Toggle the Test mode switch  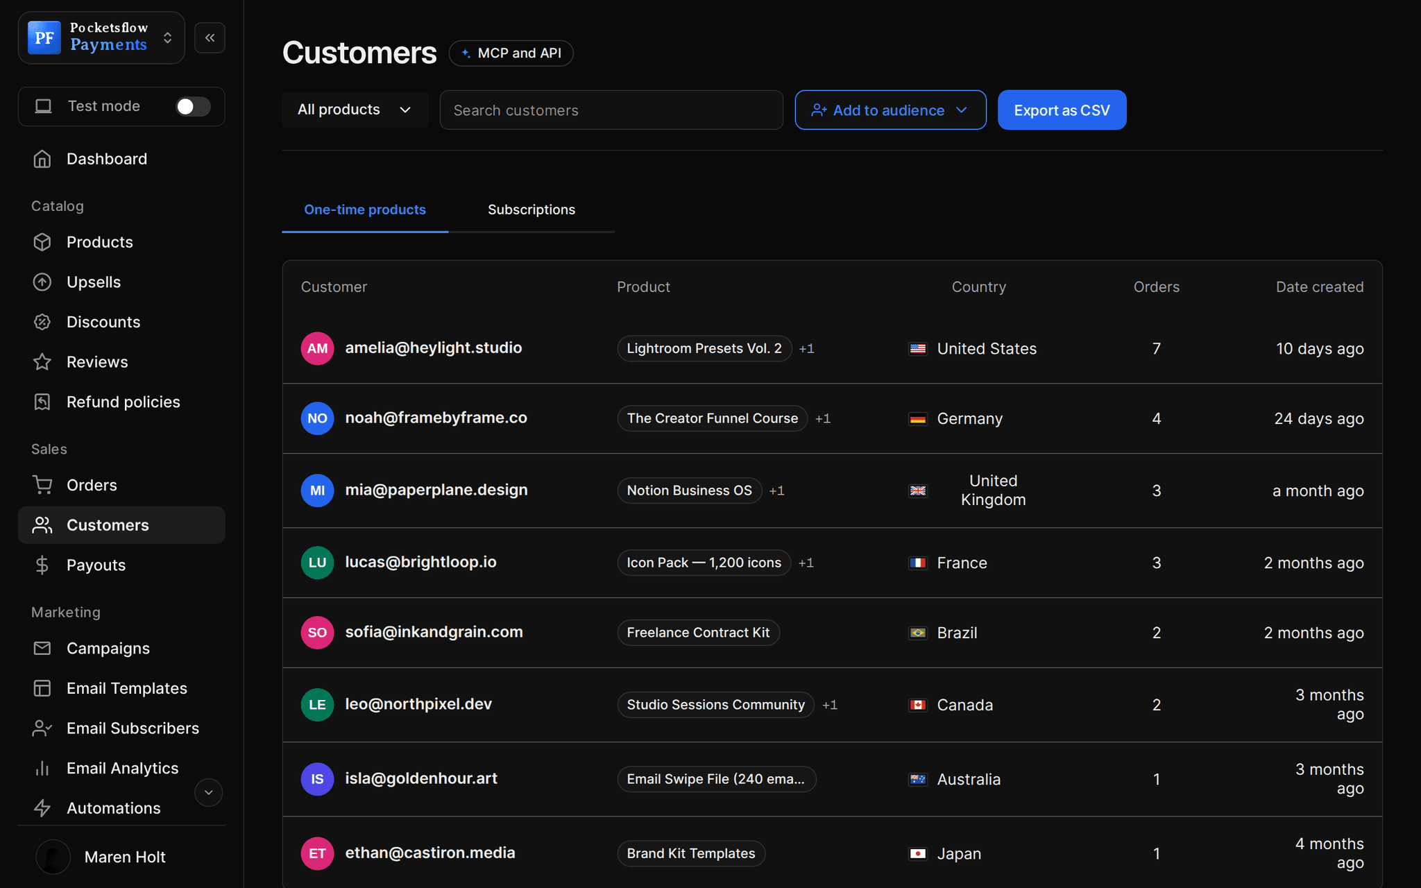(193, 106)
